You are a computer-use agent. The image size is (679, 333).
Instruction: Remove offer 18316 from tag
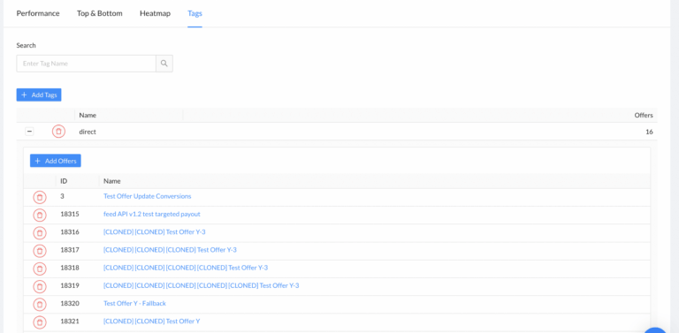[40, 232]
